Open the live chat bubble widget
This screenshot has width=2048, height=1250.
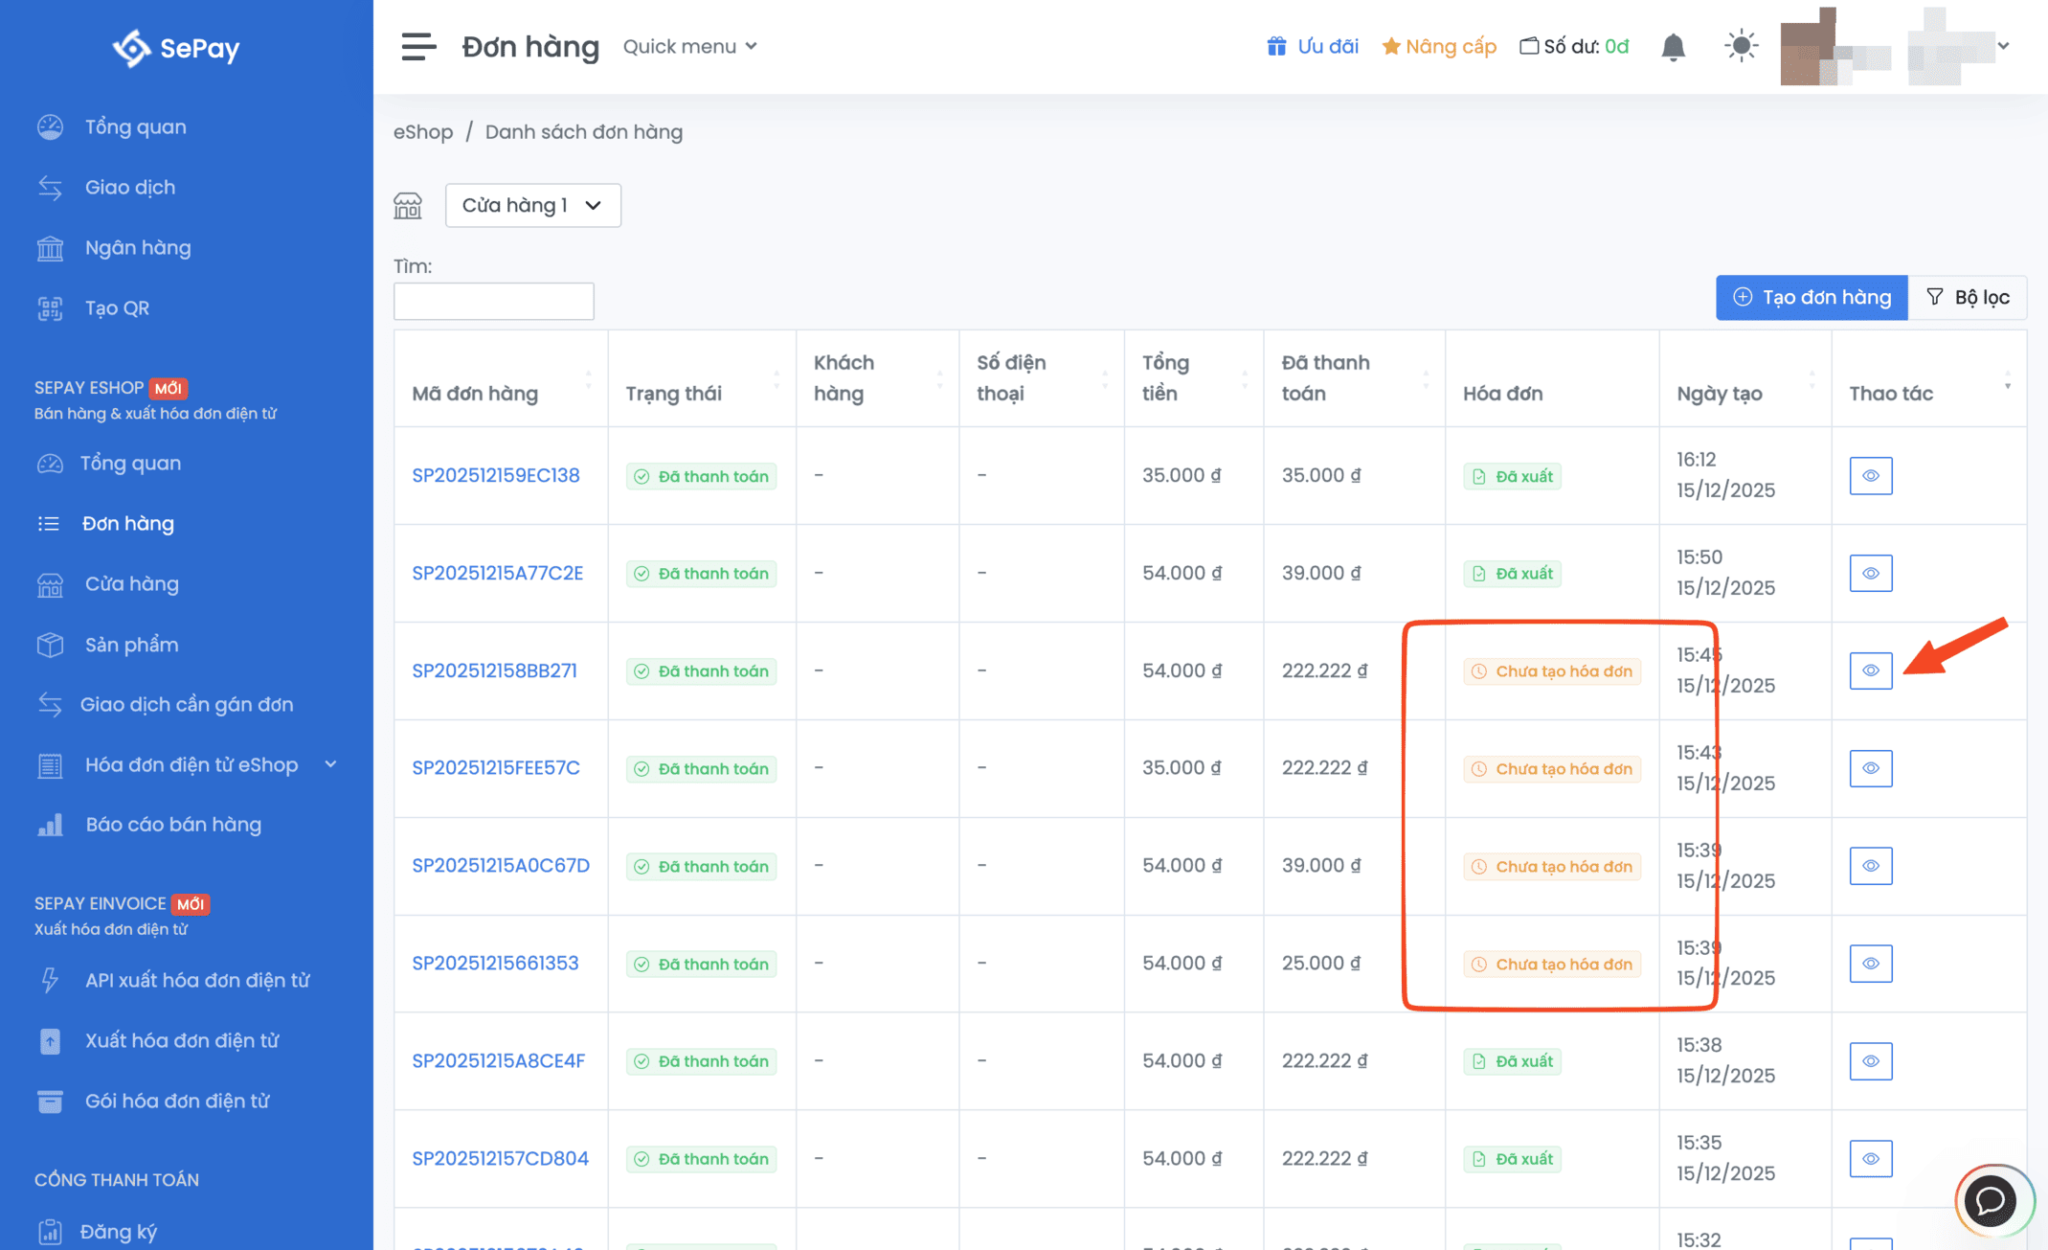coord(1991,1200)
